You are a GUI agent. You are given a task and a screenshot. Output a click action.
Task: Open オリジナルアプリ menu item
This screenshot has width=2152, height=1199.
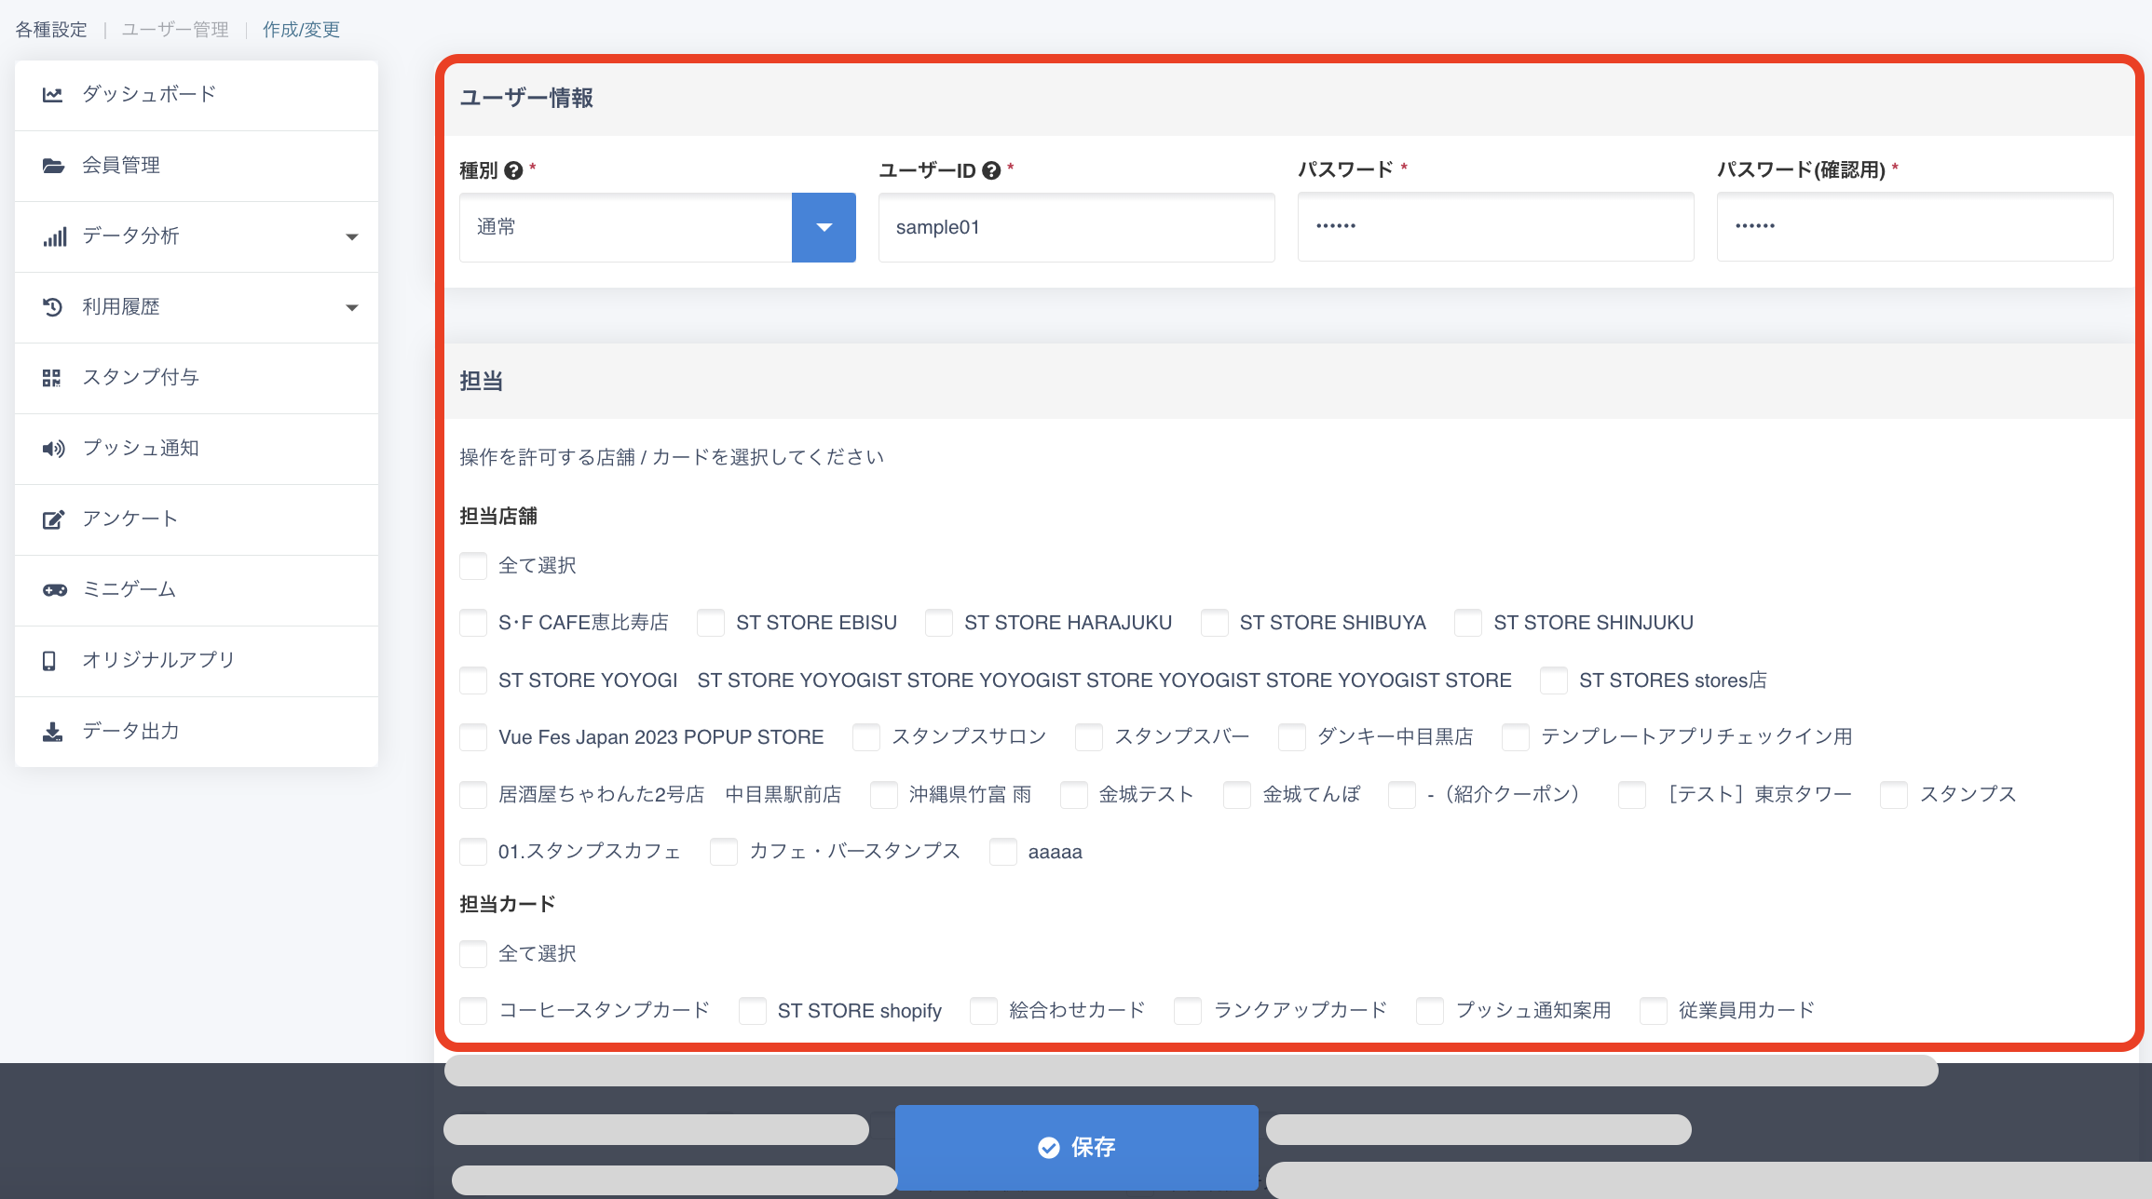pos(158,660)
